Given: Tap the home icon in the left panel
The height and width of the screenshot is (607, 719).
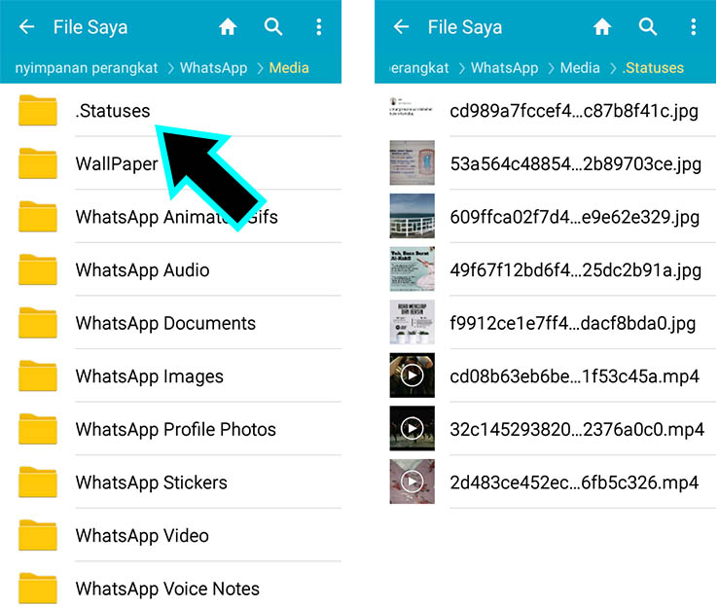Looking at the screenshot, I should 228,27.
